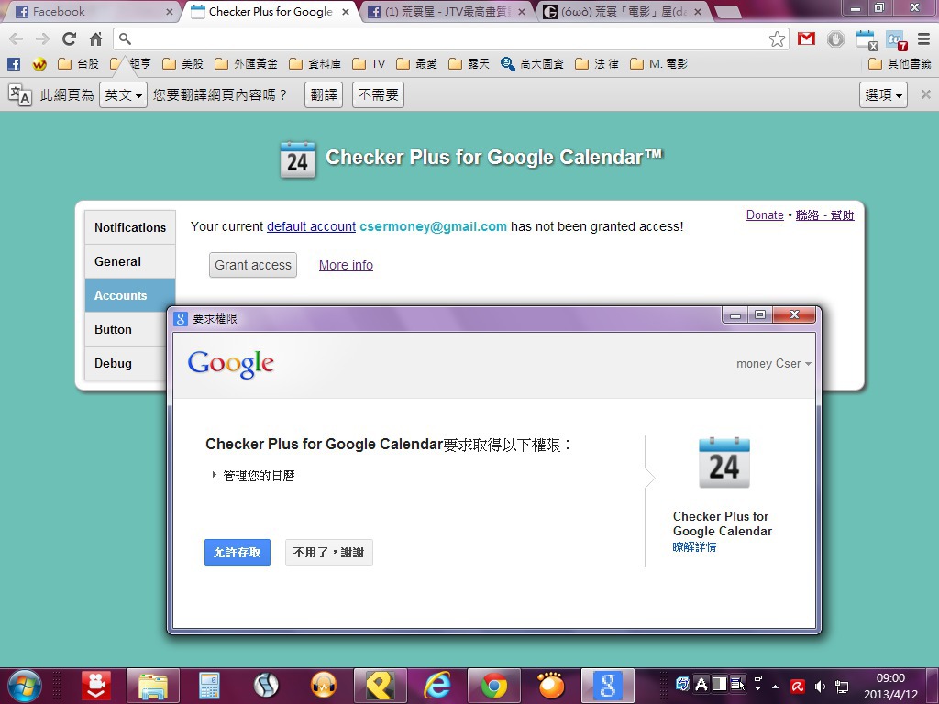
Task: Switch to the 荒宴「電影」屋 tab
Action: tap(622, 11)
